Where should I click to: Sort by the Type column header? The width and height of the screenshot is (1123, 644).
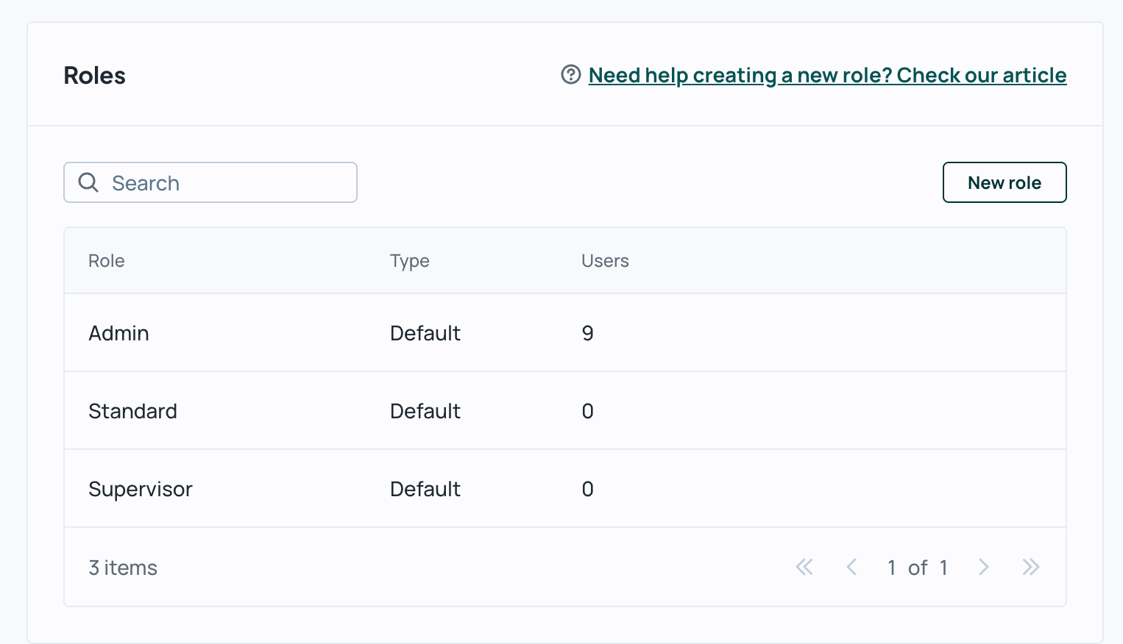[x=409, y=261]
